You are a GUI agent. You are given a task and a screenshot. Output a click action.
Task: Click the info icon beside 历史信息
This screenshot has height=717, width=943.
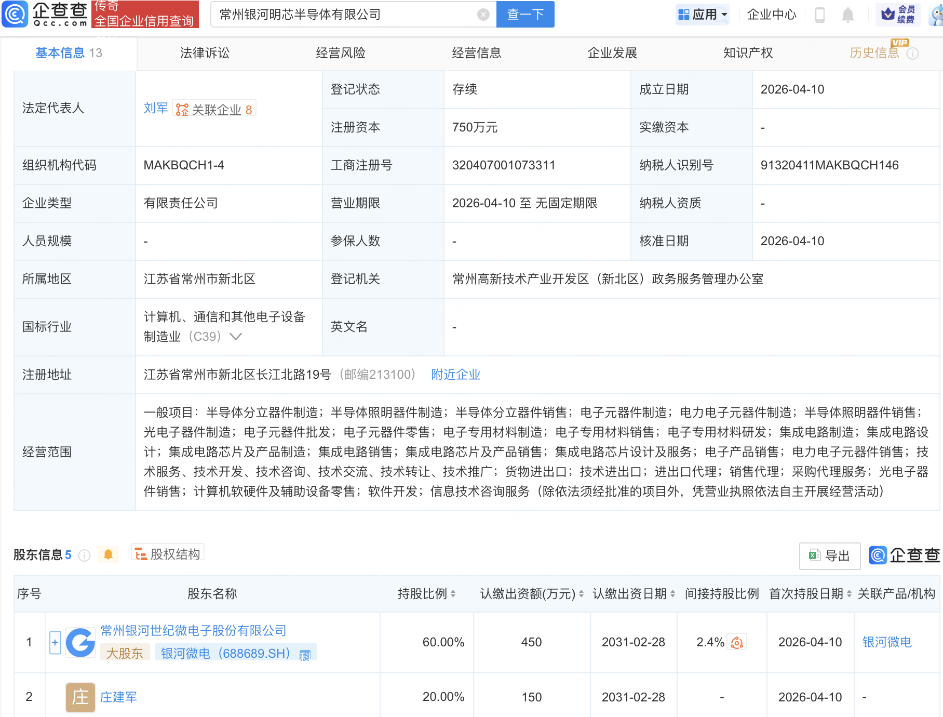[912, 54]
